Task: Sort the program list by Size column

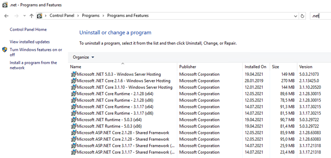Action: pyautogui.click(x=275, y=67)
